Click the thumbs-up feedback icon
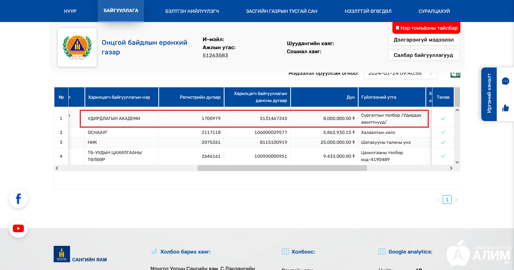Viewport: 514px width, 270px height. click(x=506, y=108)
